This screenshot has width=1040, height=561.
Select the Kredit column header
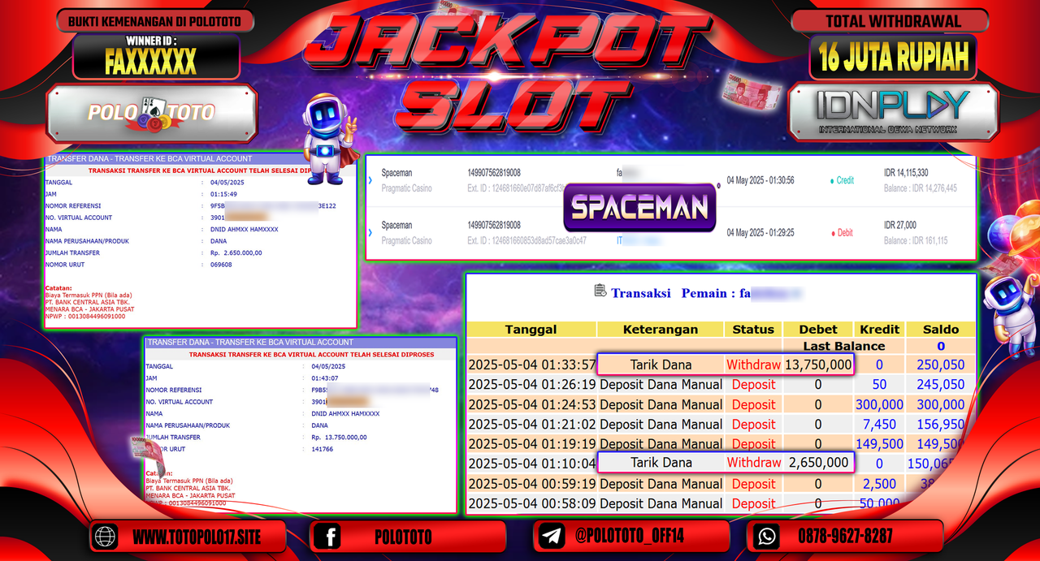point(880,329)
